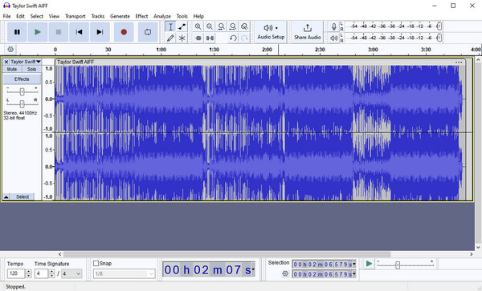482x291 pixels.
Task: Toggle the Loop playback button
Action: (148, 32)
